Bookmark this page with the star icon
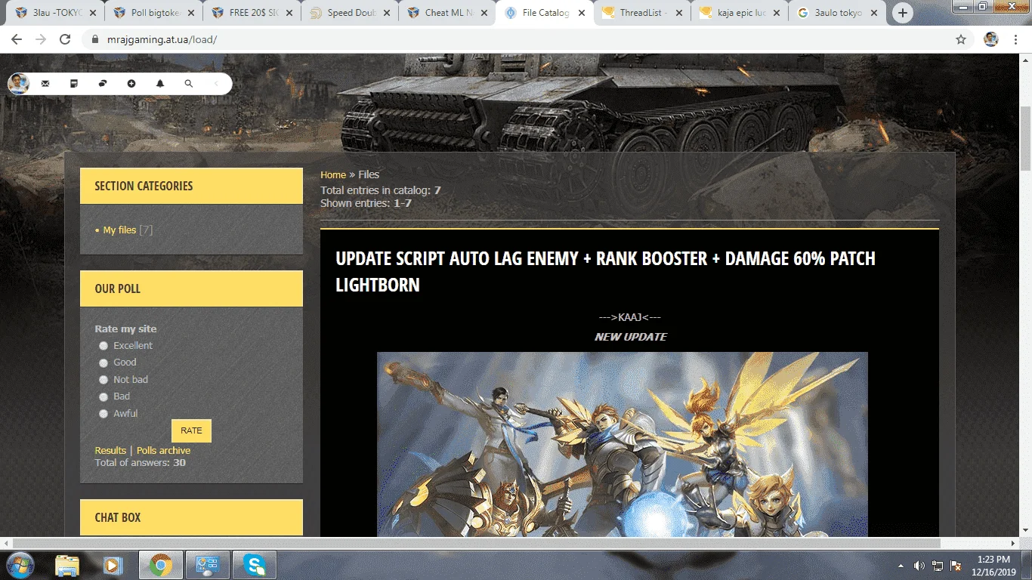Image resolution: width=1032 pixels, height=580 pixels. click(961, 39)
